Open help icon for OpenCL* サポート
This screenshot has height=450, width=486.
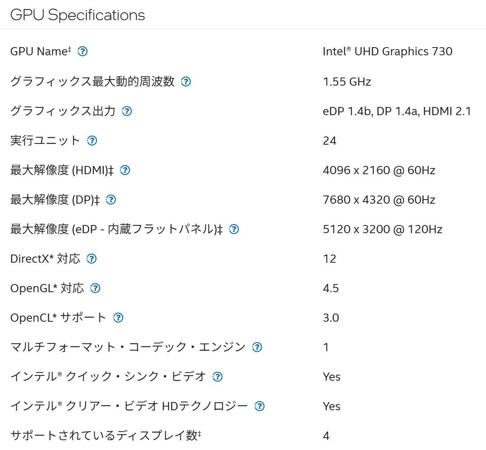(118, 318)
